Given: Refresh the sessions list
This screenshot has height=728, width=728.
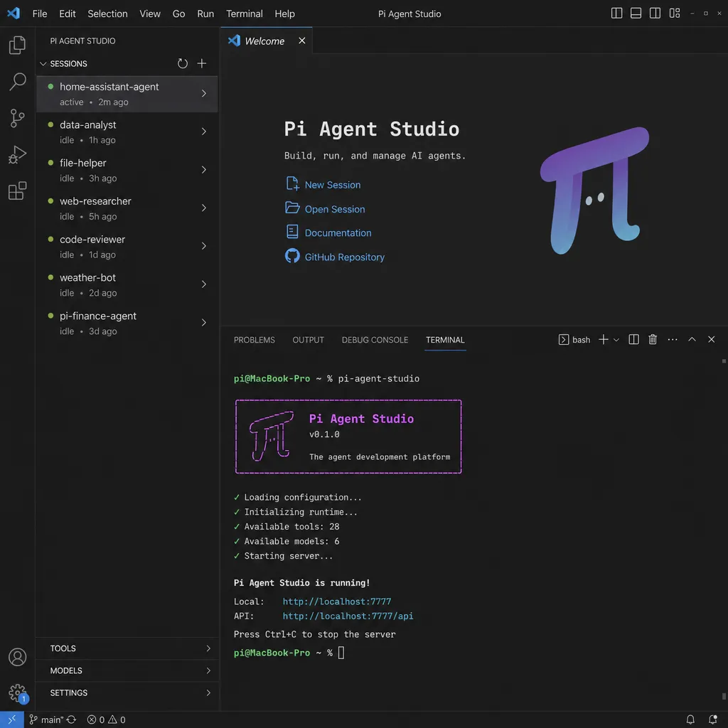Looking at the screenshot, I should coord(183,63).
